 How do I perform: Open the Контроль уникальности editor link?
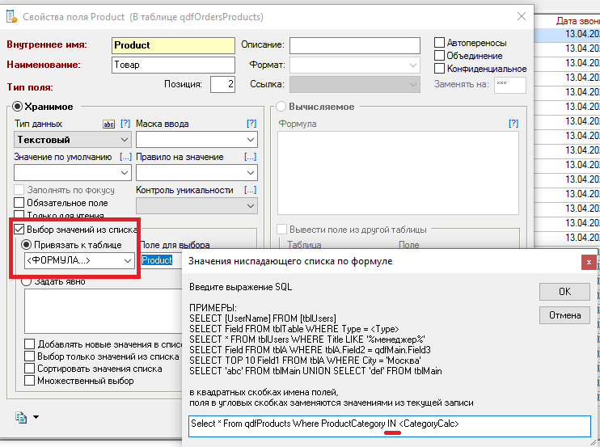pyautogui.click(x=251, y=189)
